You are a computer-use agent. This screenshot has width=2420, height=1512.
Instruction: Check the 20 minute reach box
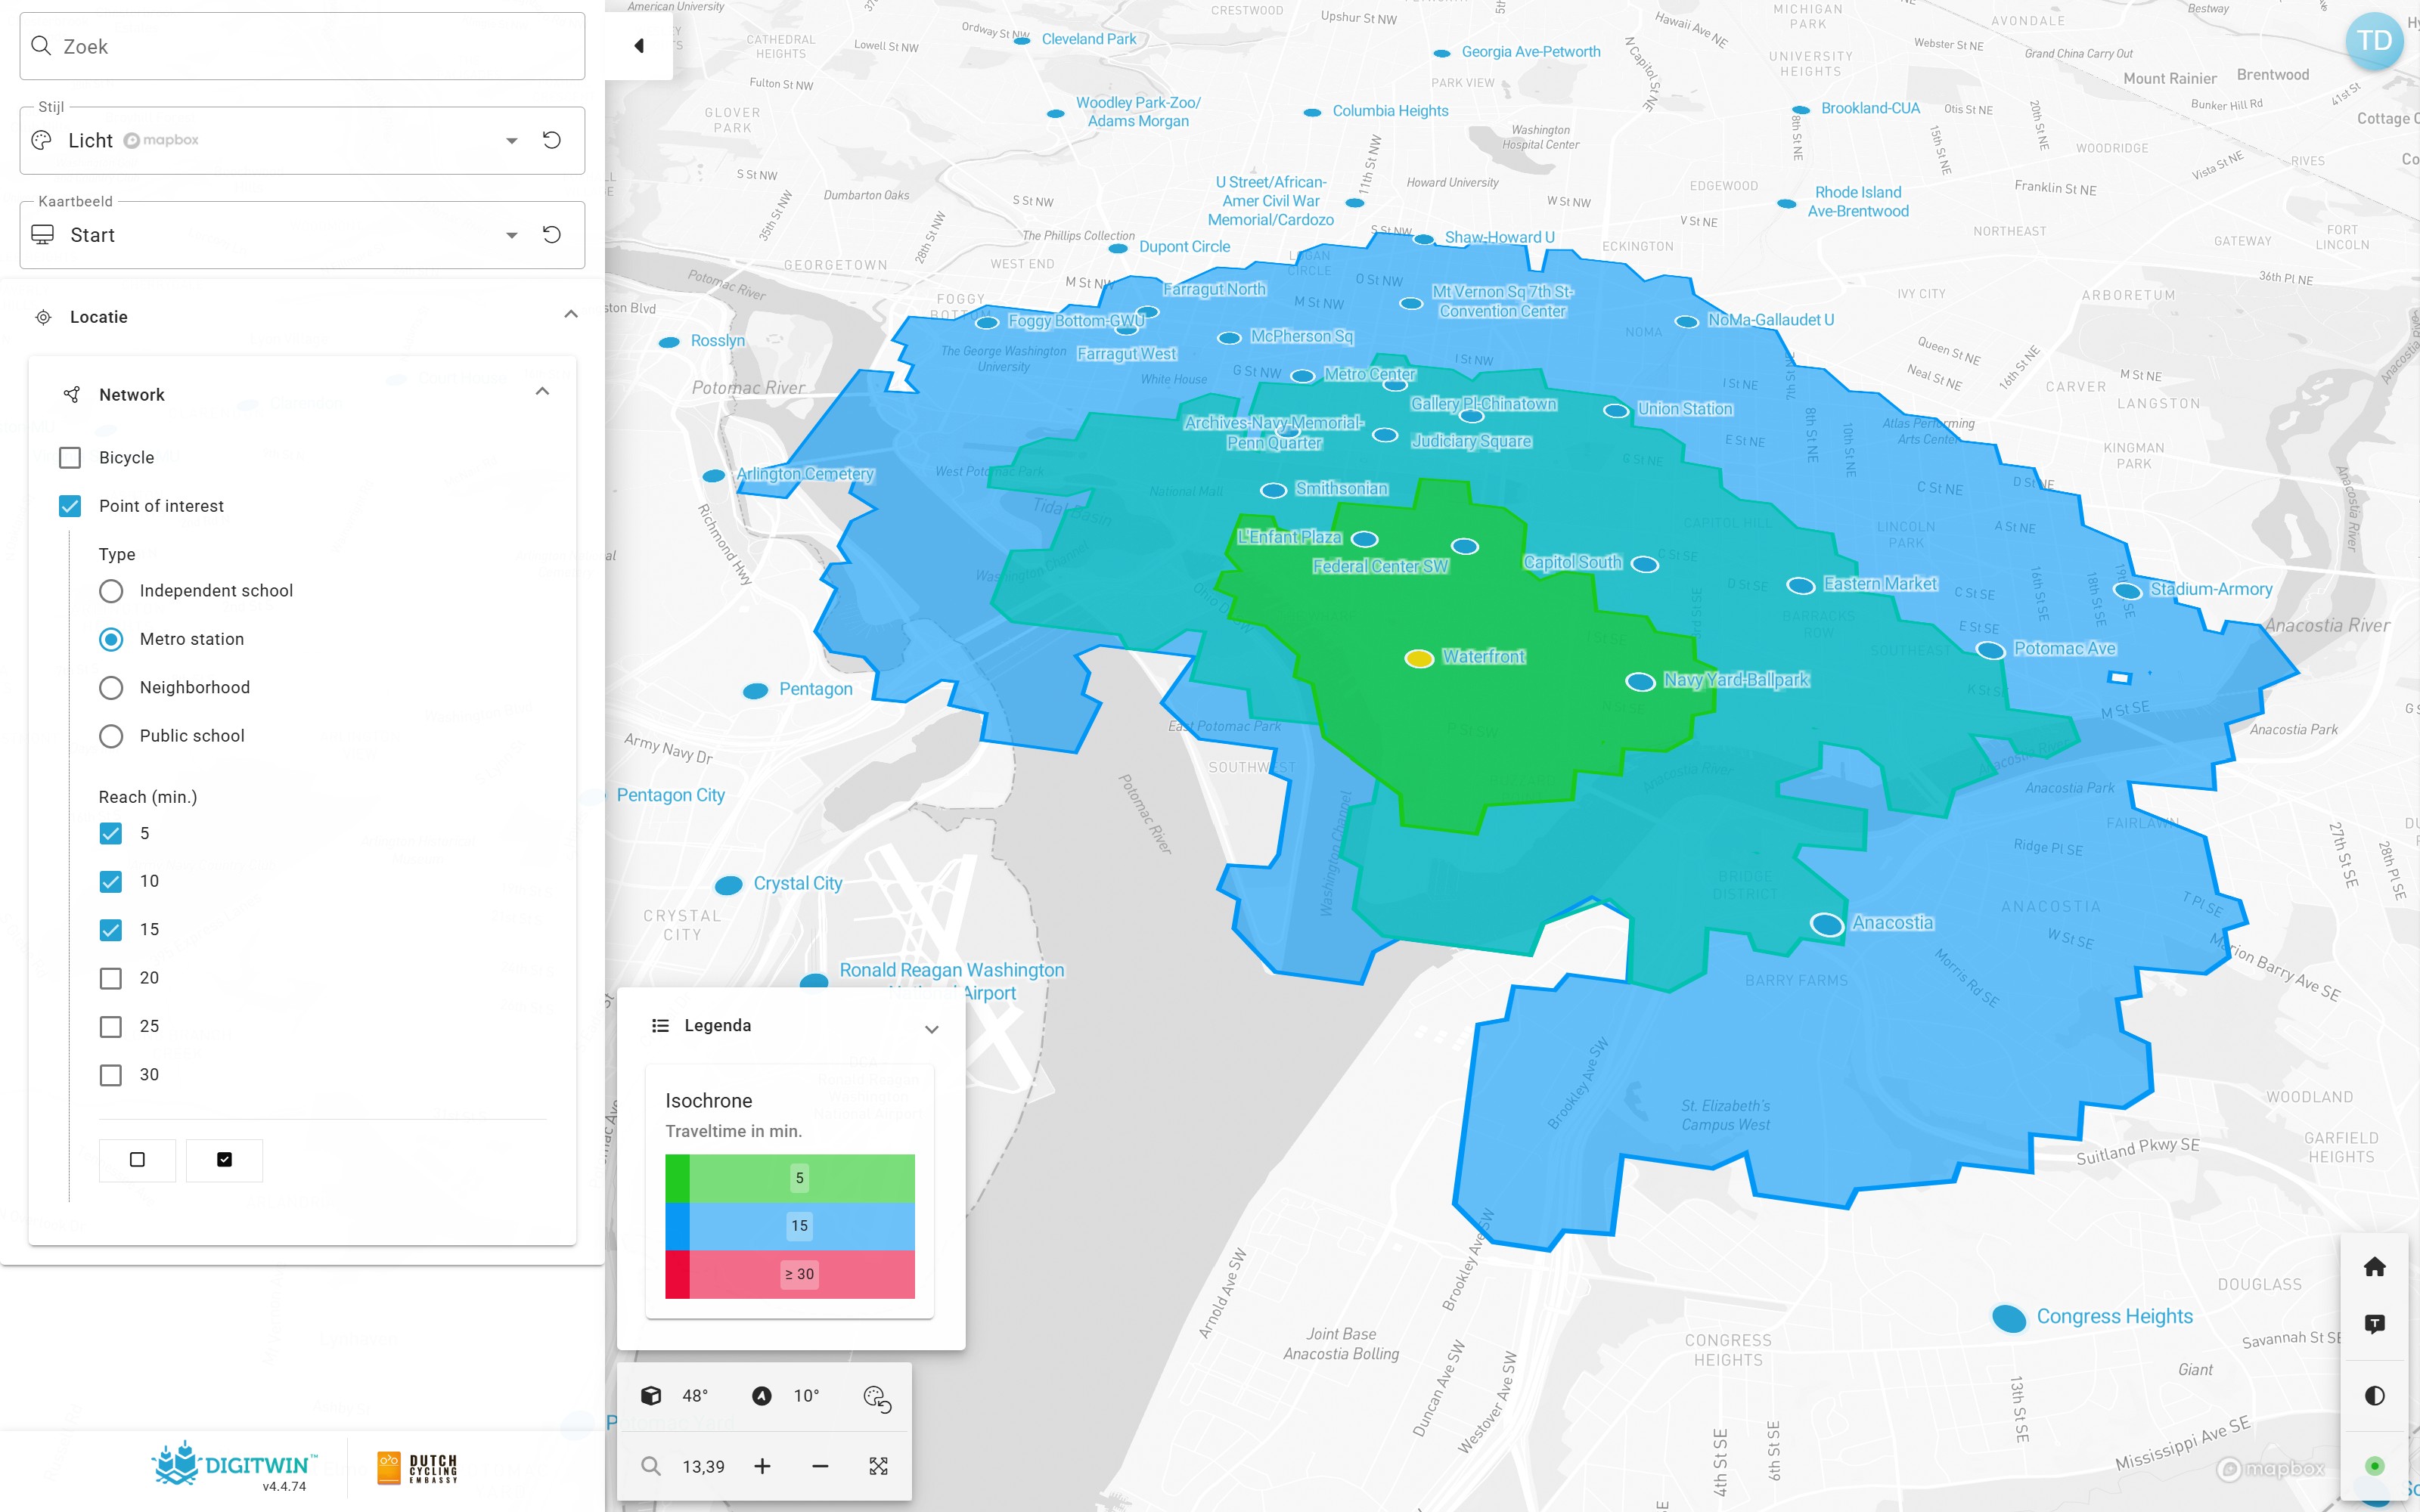point(111,978)
